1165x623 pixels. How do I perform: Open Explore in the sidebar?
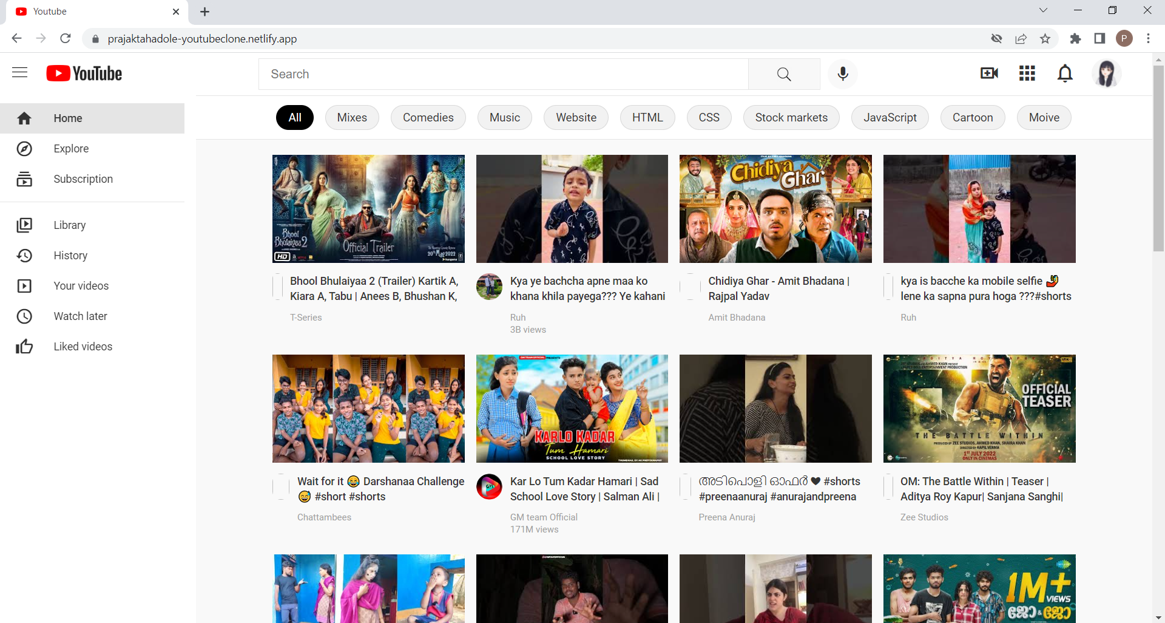71,149
